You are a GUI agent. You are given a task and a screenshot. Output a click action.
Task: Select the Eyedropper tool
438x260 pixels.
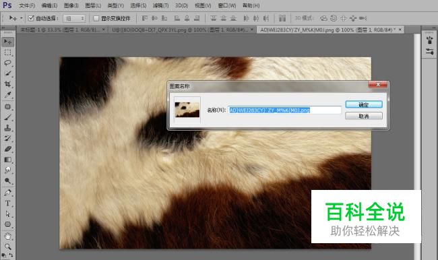coord(8,95)
